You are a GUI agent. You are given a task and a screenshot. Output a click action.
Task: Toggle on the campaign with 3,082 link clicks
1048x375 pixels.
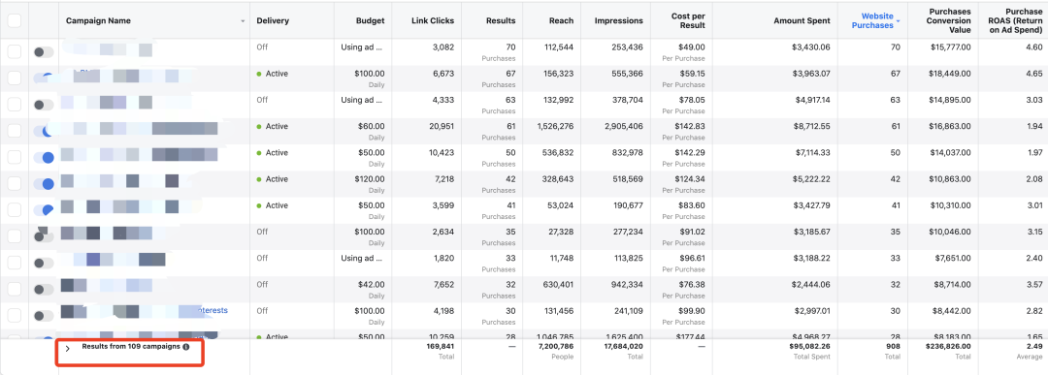(x=44, y=51)
